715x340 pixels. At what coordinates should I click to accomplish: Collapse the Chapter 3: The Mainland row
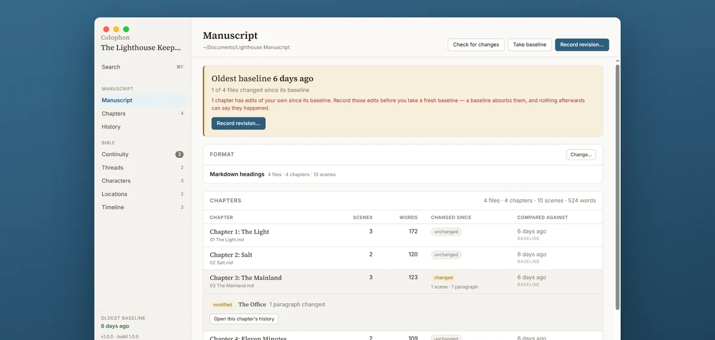tap(403, 282)
